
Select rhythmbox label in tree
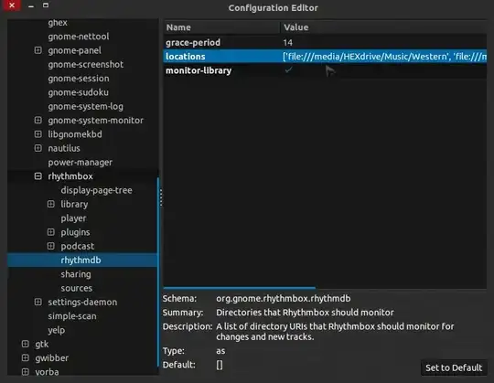[70, 176]
